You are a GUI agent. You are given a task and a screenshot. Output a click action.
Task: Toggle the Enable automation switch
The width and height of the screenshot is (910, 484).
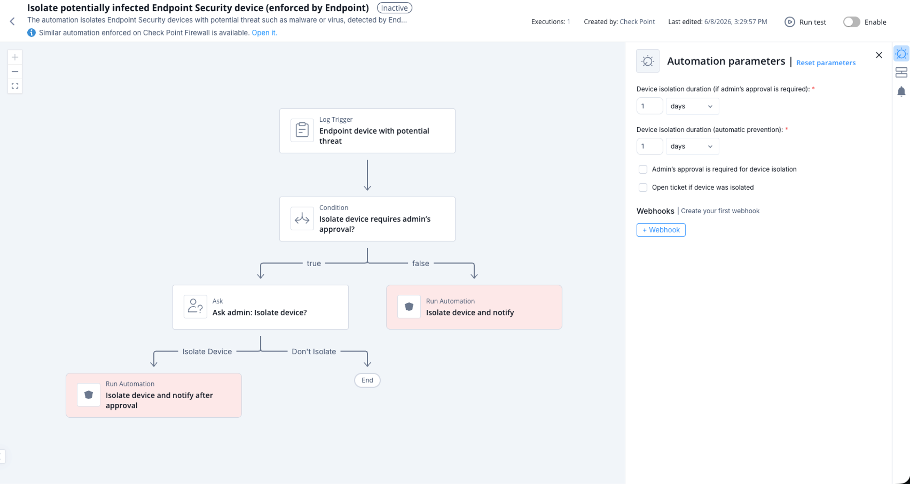tap(851, 22)
